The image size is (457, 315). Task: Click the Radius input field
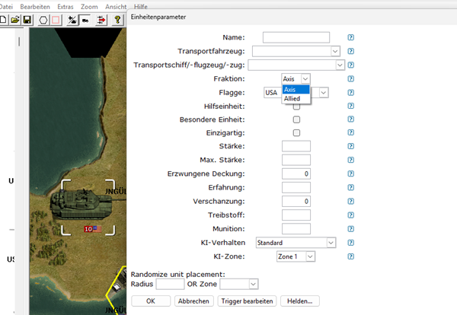[170, 284]
